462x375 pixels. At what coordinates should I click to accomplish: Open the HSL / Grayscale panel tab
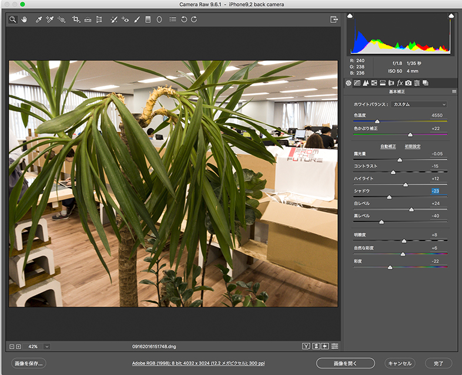(x=374, y=83)
